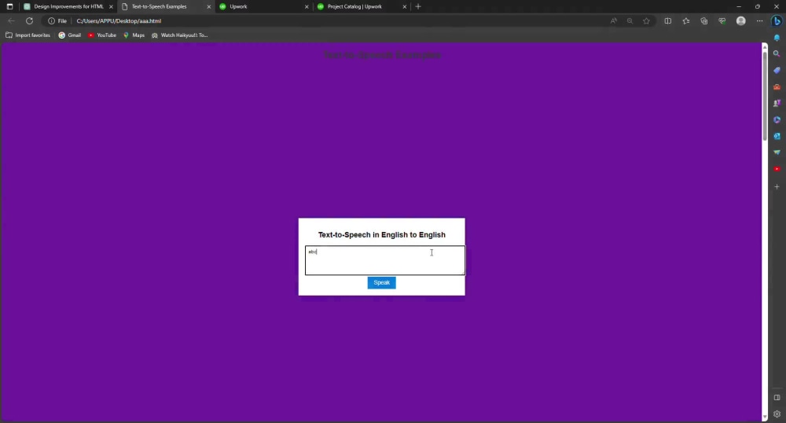
Task: Click the Speak button
Action: (381, 283)
